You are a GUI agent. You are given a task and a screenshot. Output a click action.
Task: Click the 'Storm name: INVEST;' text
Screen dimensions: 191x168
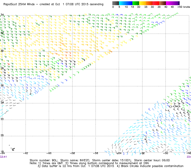pos(75,160)
